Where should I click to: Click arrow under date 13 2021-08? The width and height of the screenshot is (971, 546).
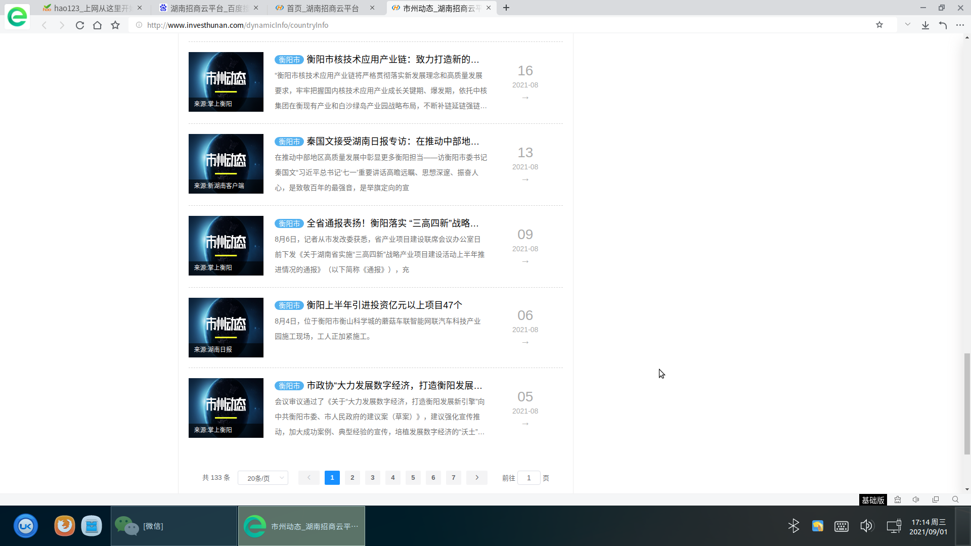point(525,179)
